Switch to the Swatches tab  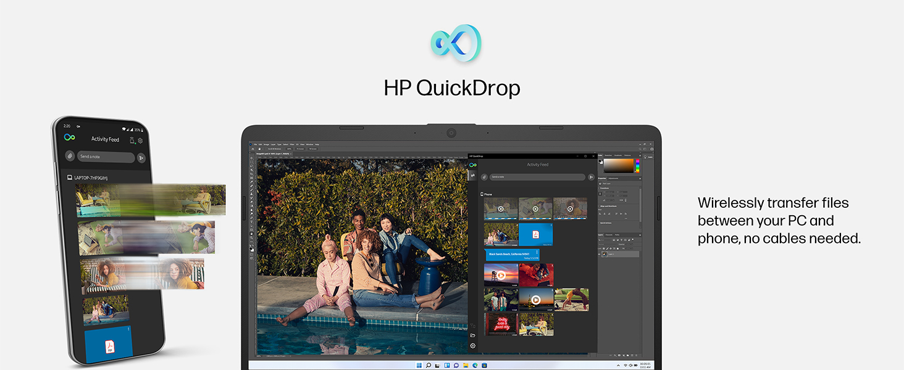(x=608, y=155)
